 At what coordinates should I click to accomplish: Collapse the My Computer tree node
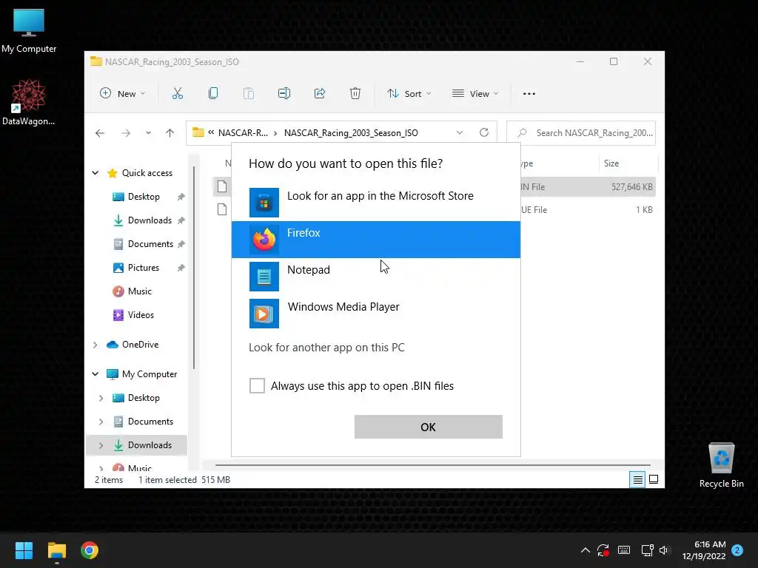click(95, 373)
